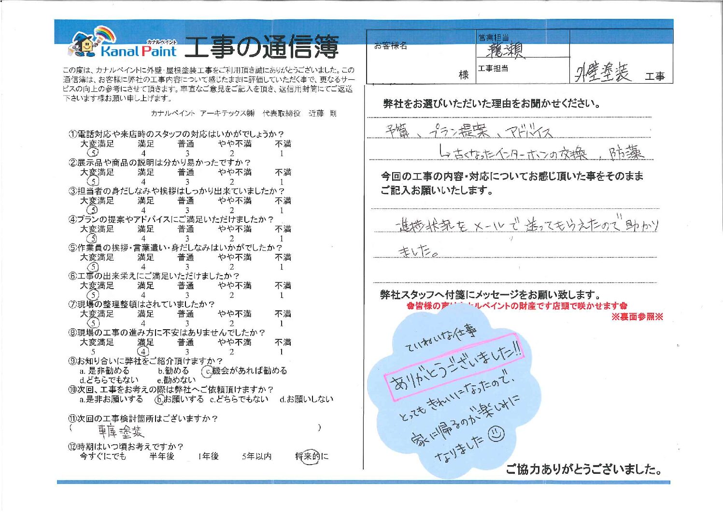Click 'ご協力ありがとうございました。' footer text

coord(583,469)
